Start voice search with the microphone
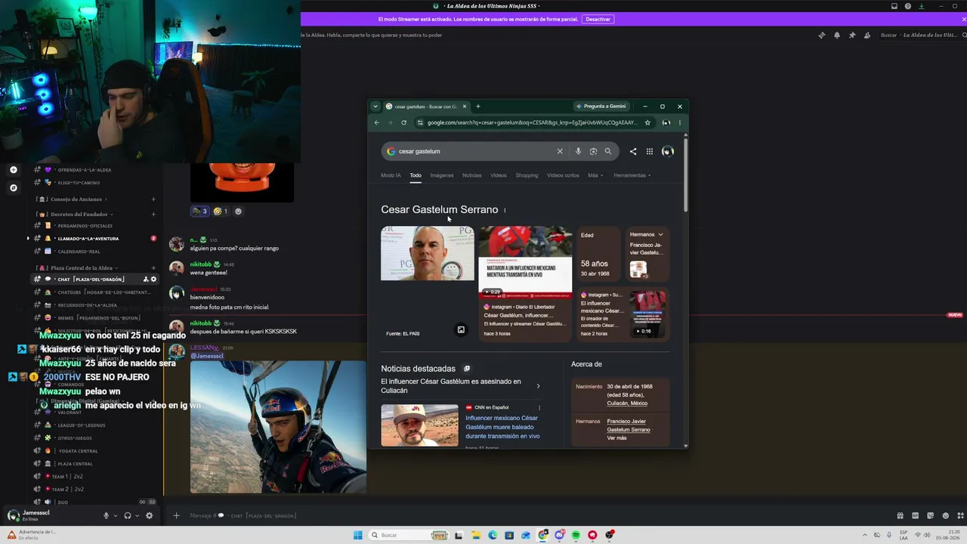This screenshot has height=544, width=967. pyautogui.click(x=578, y=151)
